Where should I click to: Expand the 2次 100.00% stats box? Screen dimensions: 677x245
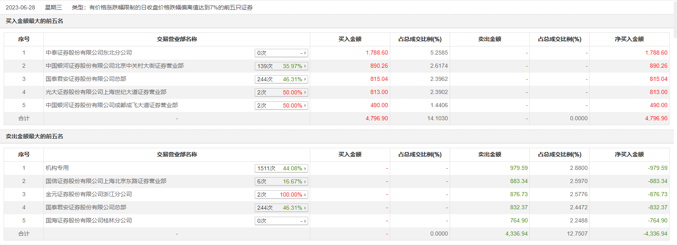281,195
